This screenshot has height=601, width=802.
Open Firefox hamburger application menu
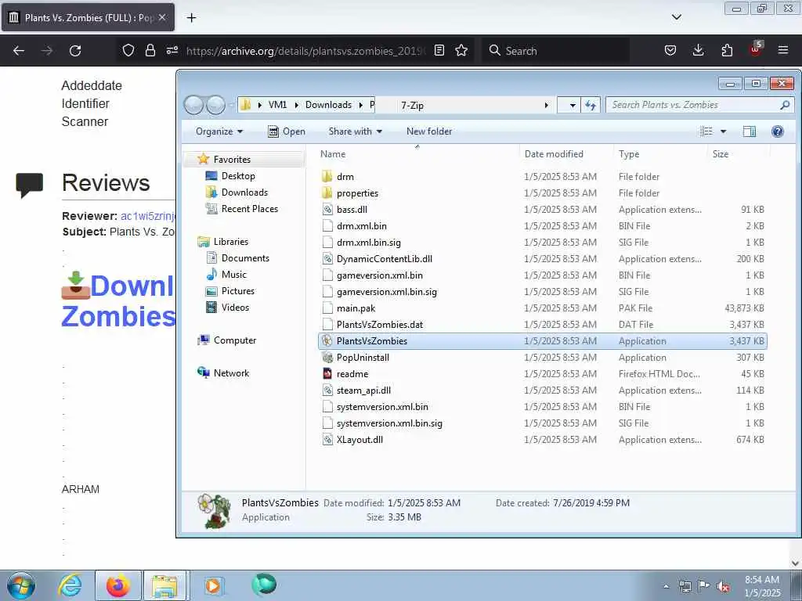[x=783, y=50]
